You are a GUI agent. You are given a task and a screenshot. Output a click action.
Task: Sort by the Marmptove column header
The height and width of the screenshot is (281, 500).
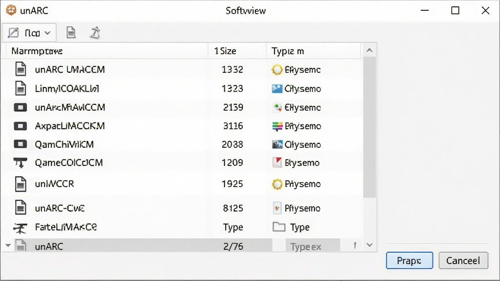106,51
